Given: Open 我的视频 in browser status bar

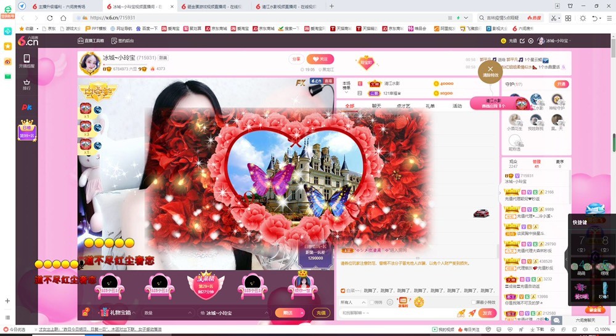Looking at the screenshot, I should pos(443,330).
